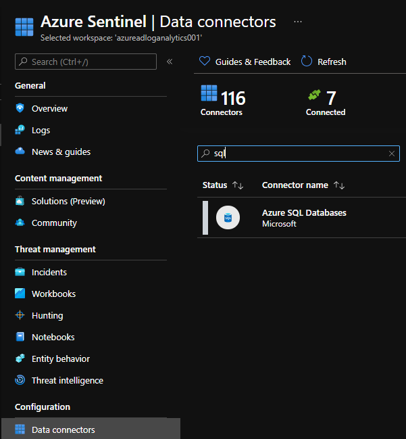Image resolution: width=406 pixels, height=439 pixels.
Task: Go to Entity behavior page
Action: coord(60,359)
